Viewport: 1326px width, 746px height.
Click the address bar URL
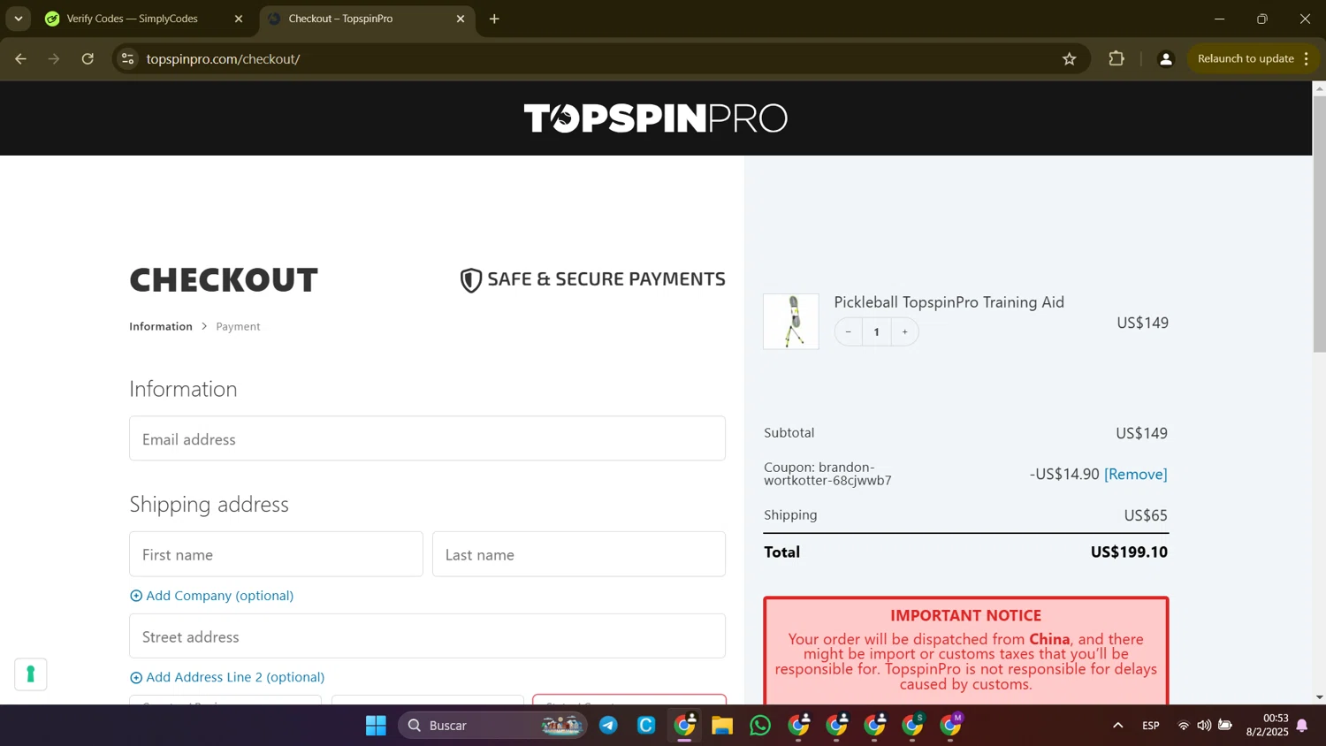(223, 59)
